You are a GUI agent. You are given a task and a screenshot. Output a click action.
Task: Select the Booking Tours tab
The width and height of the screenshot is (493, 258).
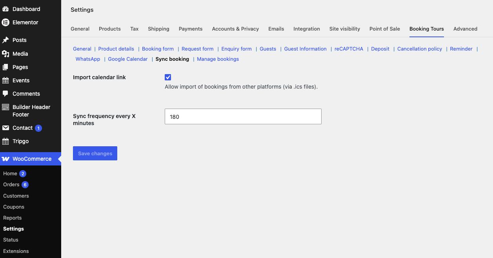point(427,29)
